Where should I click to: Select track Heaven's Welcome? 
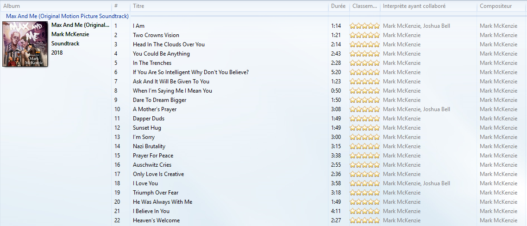pos(156,220)
